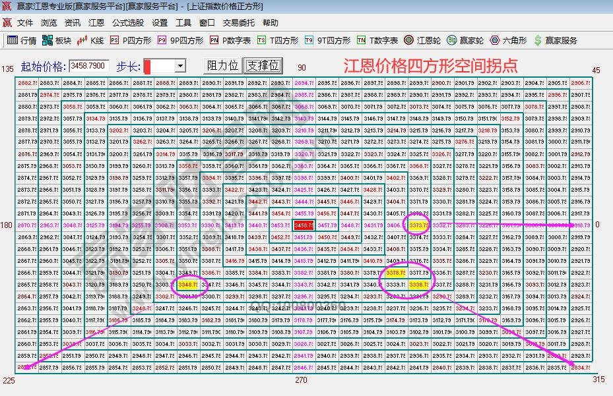
Task: Open the 交易委托 menu
Action: tap(238, 22)
